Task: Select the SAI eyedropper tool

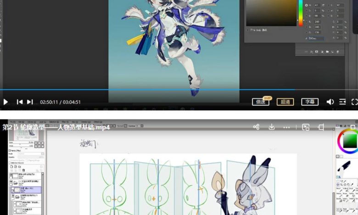Action: pyautogui.click(x=352, y=185)
